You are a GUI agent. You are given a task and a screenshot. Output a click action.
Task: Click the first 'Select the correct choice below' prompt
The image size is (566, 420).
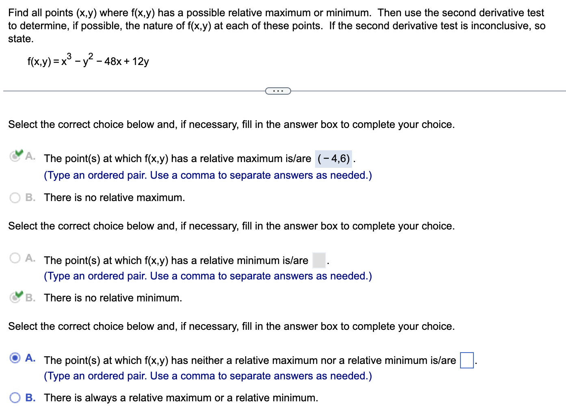(231, 124)
